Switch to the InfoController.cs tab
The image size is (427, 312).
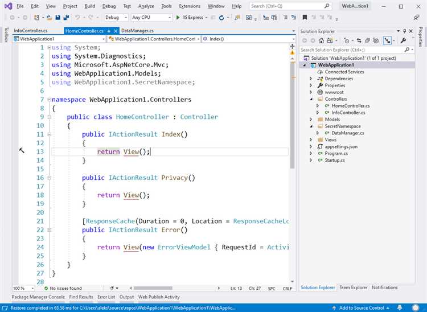[x=31, y=31]
